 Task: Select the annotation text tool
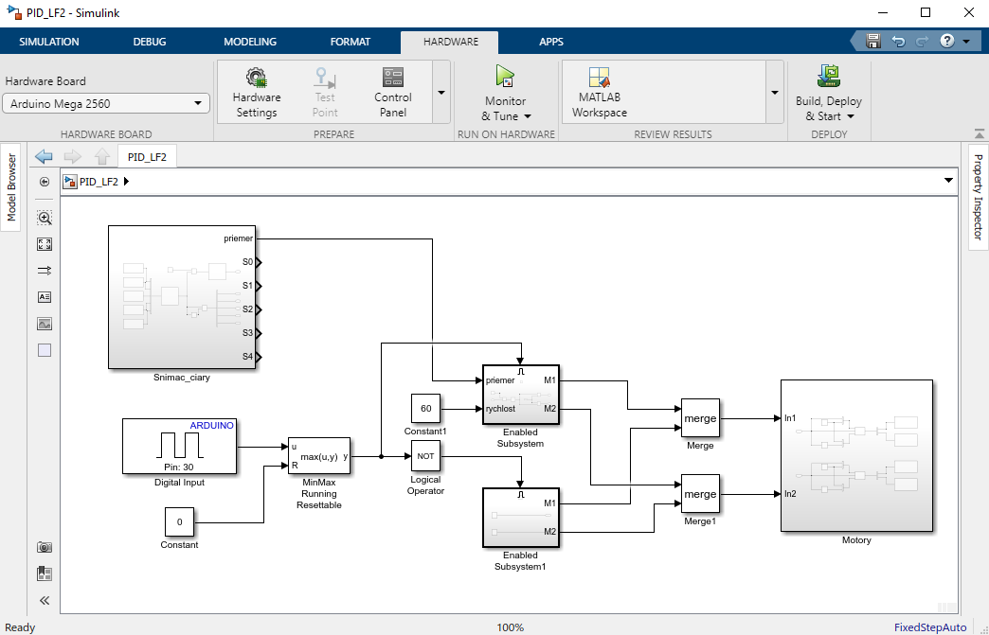tap(45, 297)
